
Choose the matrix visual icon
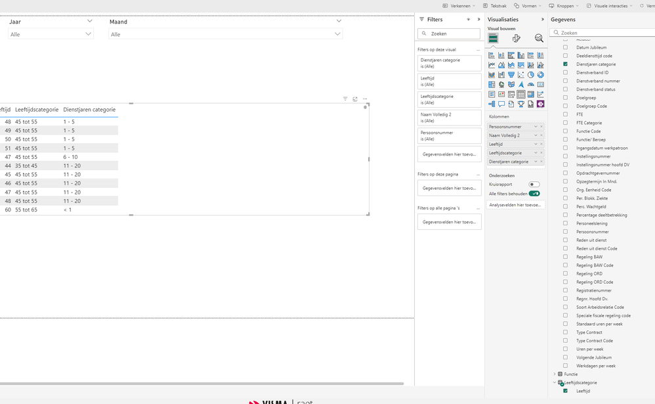click(530, 95)
